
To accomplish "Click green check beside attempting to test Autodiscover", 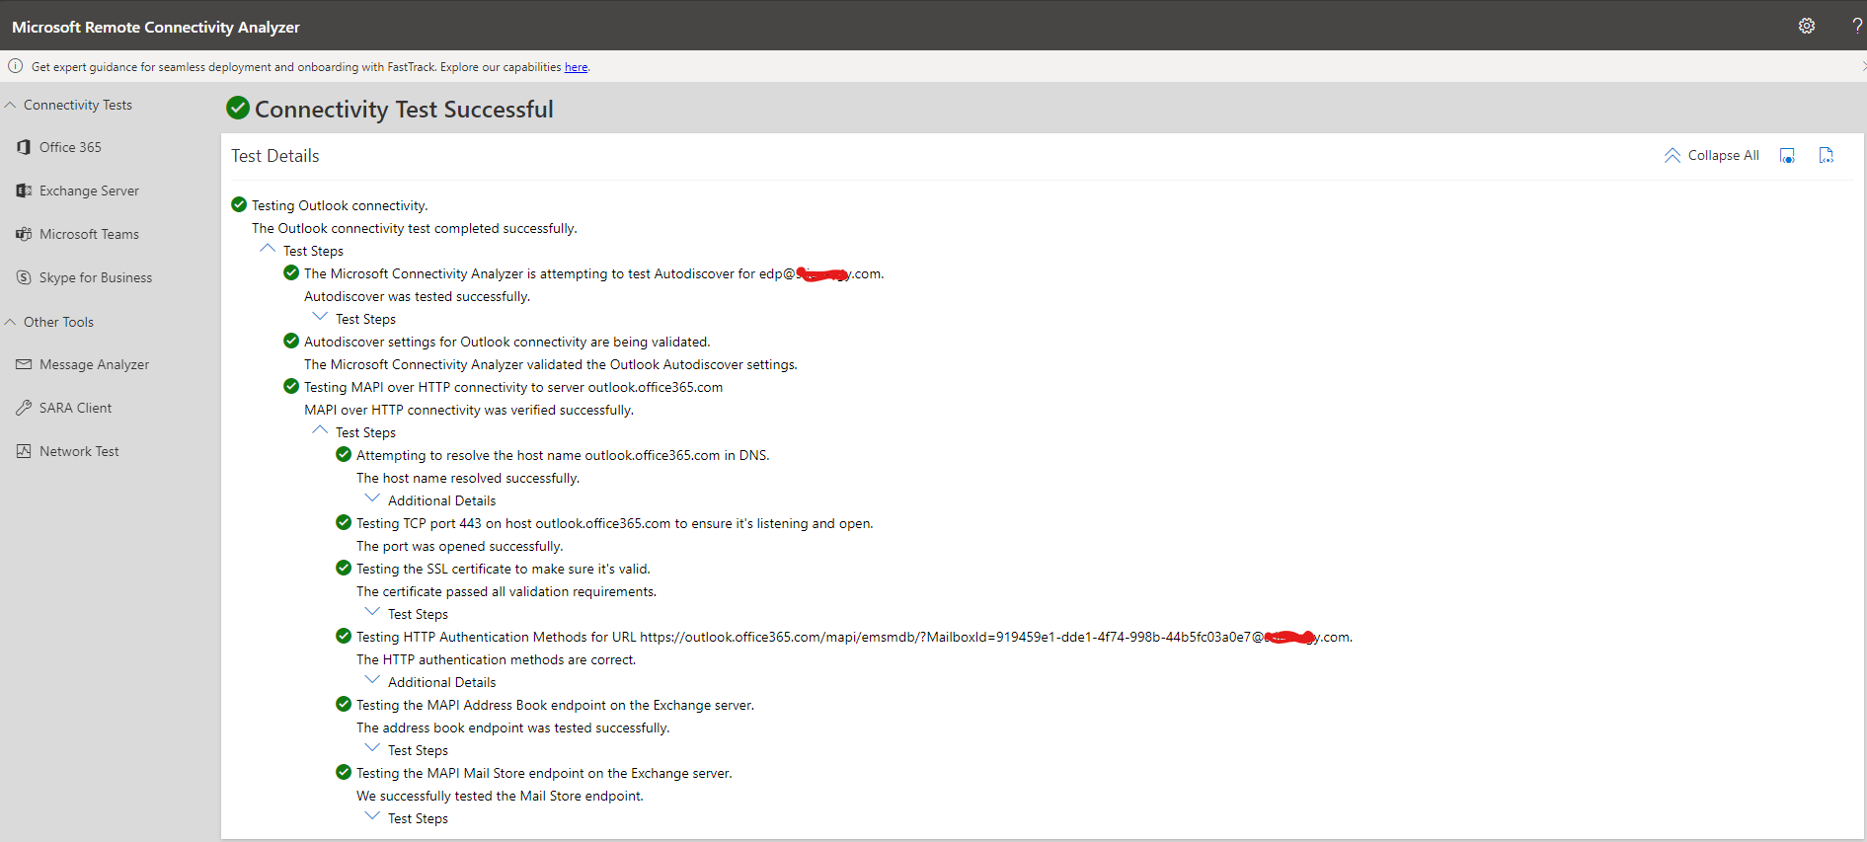I will click(x=291, y=272).
